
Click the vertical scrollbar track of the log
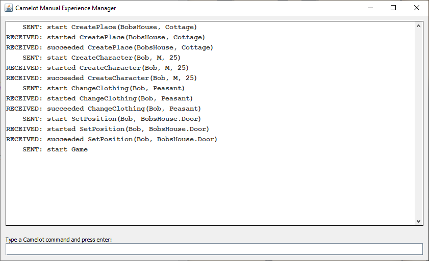(418, 123)
